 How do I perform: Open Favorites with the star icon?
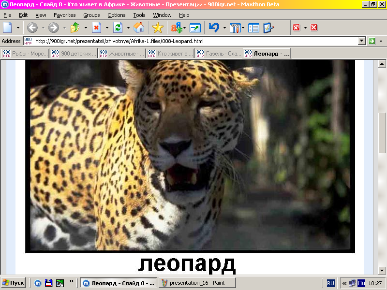click(157, 28)
